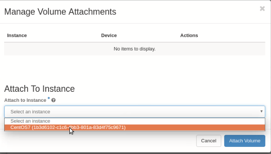Click the 'No items to display' row
The height and width of the screenshot is (154, 271).
click(x=135, y=49)
